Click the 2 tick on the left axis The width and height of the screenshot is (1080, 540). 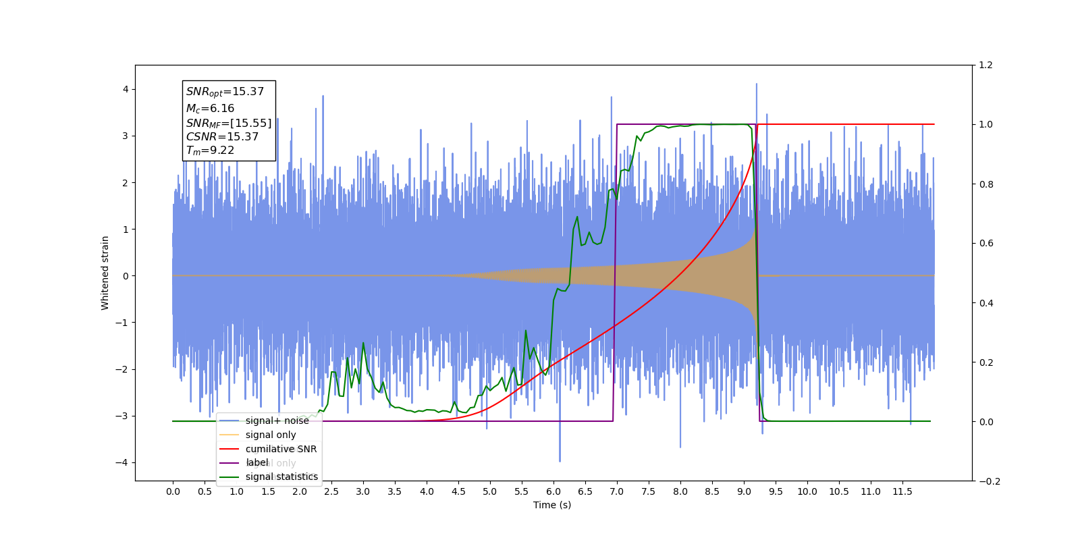coord(126,183)
